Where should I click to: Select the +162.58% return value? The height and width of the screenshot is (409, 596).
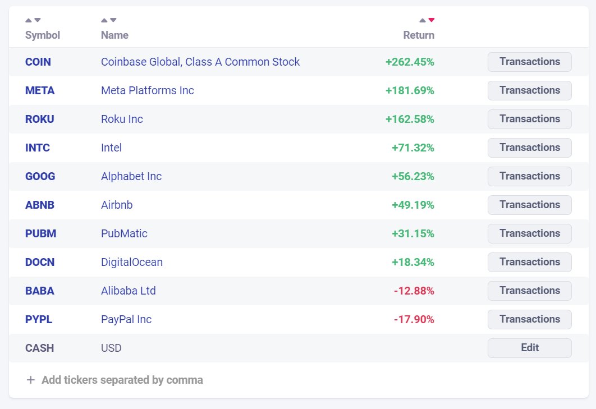coord(410,119)
